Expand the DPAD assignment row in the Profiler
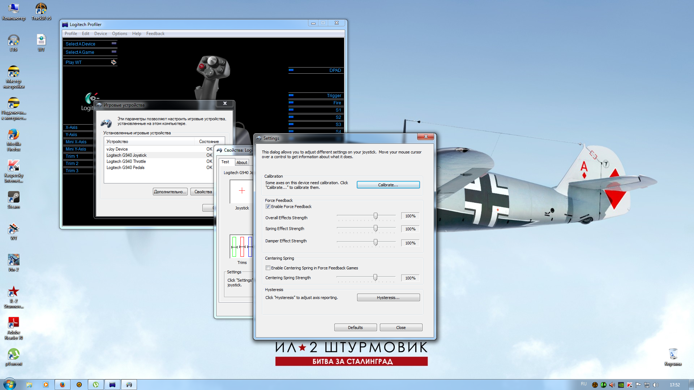 pos(316,70)
